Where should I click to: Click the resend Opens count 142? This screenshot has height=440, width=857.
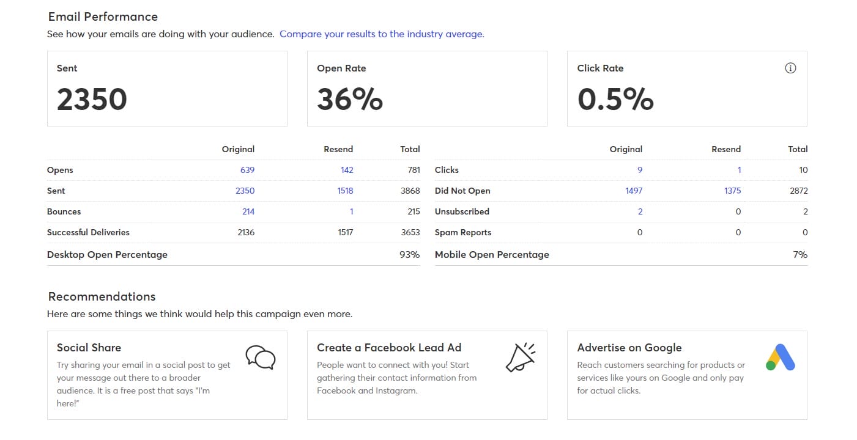click(347, 170)
